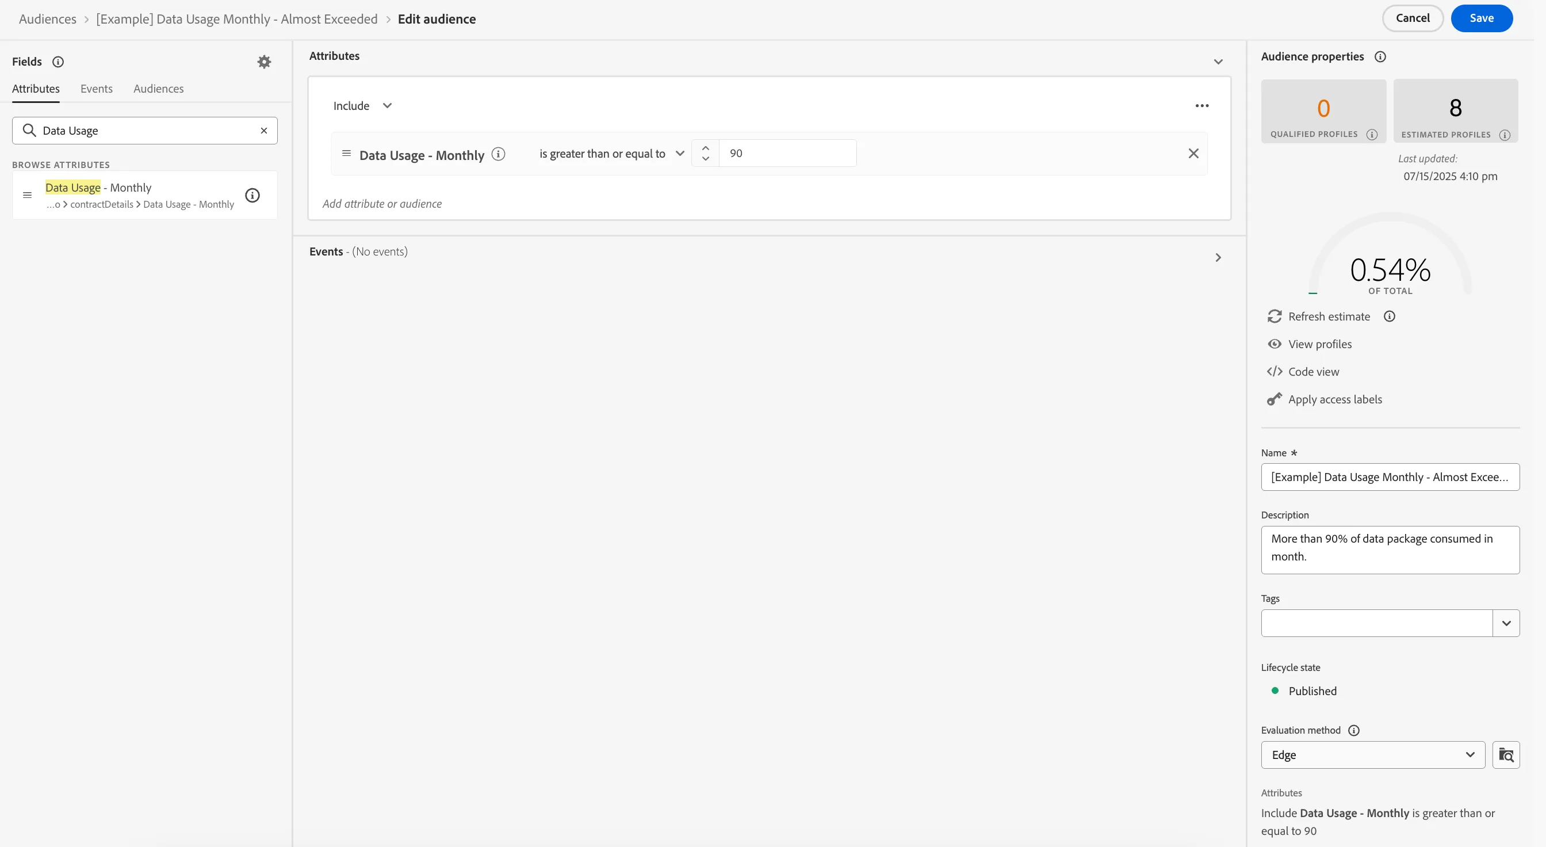Show Qualified Profiles info tooltip
Image resolution: width=1546 pixels, height=847 pixels.
pos(1372,135)
